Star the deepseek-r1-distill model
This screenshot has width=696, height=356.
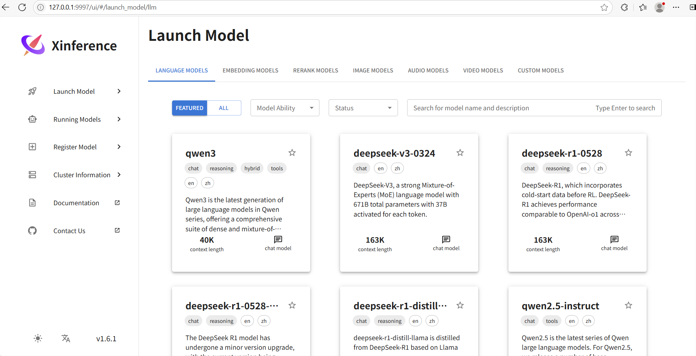tap(460, 305)
